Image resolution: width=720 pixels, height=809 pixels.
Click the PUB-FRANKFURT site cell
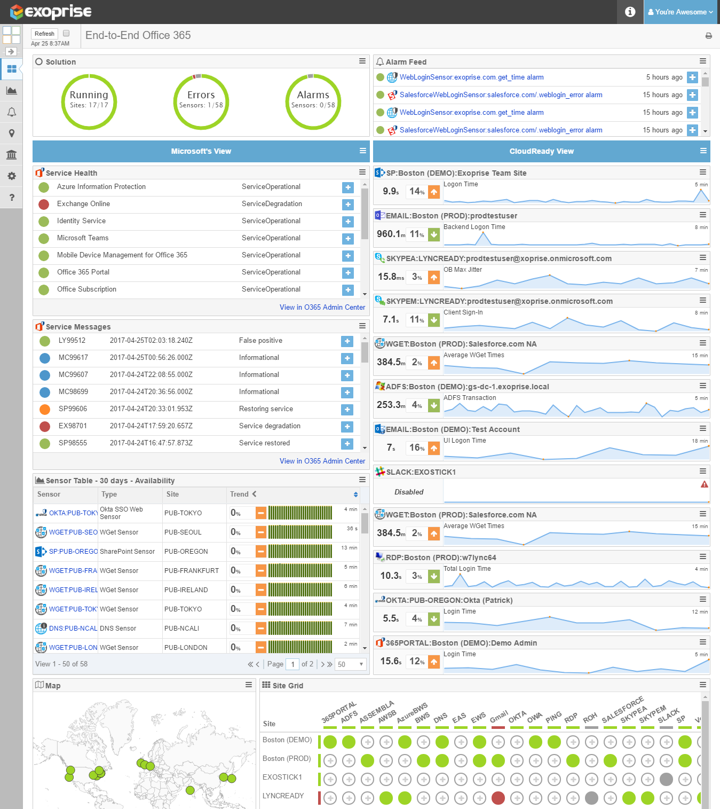pos(194,571)
